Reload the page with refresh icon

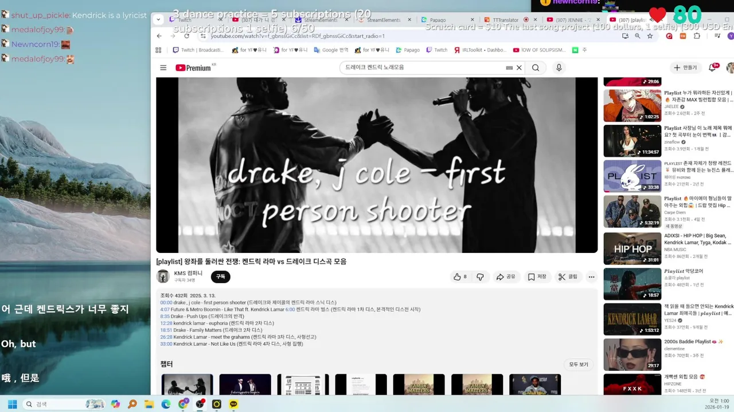point(186,36)
